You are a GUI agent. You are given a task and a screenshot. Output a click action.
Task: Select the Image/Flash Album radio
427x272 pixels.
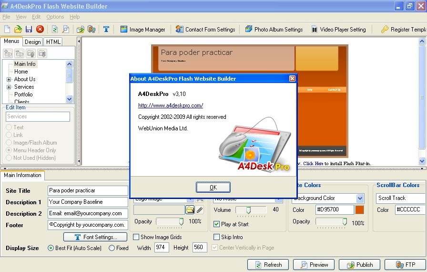coord(9,143)
